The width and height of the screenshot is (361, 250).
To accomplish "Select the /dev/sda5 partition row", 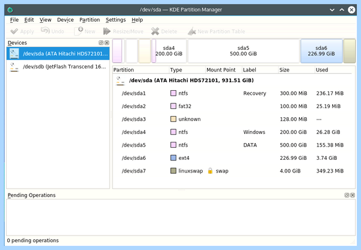I will (232, 145).
